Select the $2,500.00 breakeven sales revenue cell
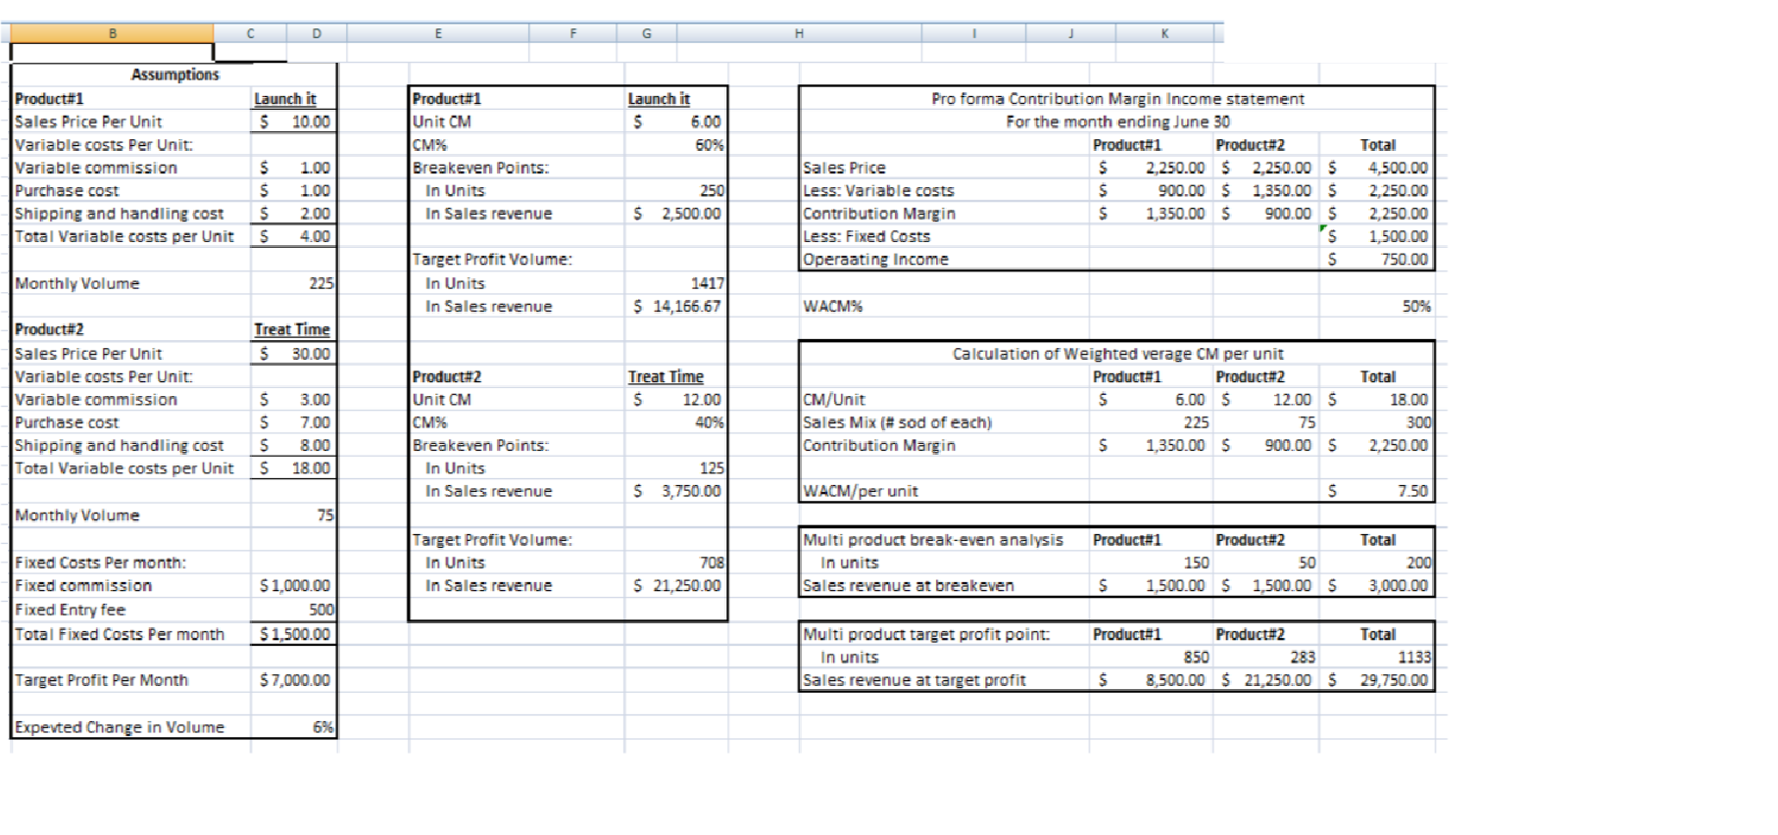This screenshot has height=835, width=1778. click(676, 213)
